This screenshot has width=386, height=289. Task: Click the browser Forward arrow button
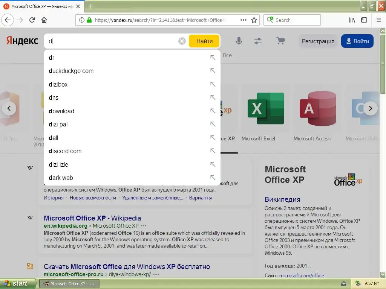(x=20, y=20)
